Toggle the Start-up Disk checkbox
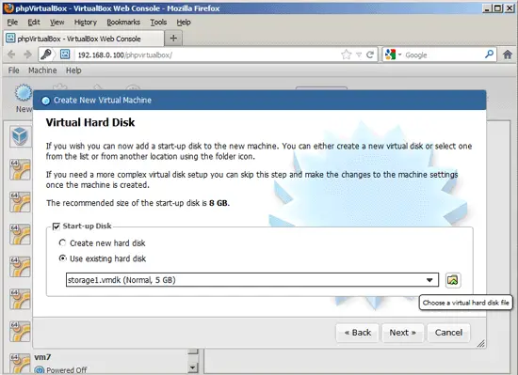The width and height of the screenshot is (518, 375). pyautogui.click(x=57, y=227)
